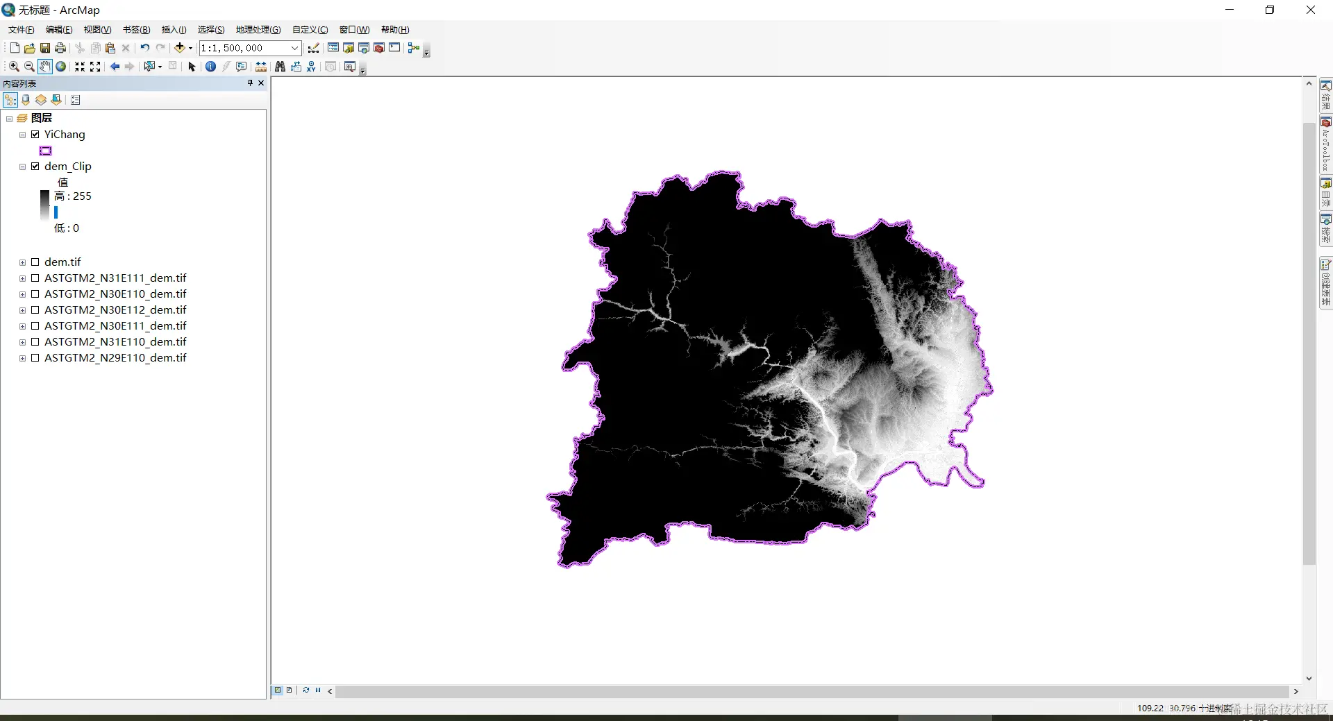Screen dimensions: 1333x721
Task: Click the Paste icon in the standard toolbar
Action: point(110,48)
